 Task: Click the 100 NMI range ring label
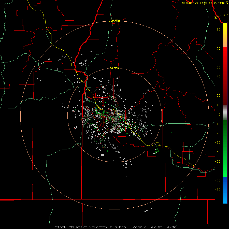pyautogui.click(x=114, y=21)
